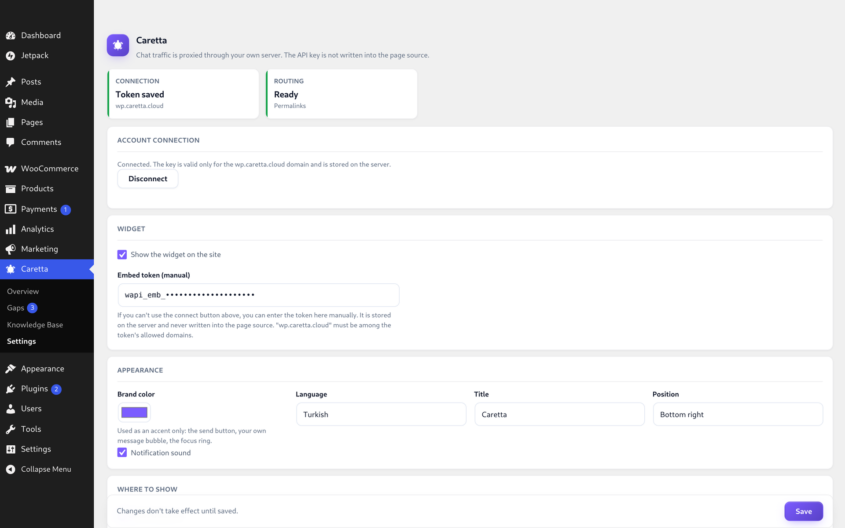Screen dimensions: 845x528
Task: Click "Changes don't take effect until saved." text
Action: coord(177,511)
